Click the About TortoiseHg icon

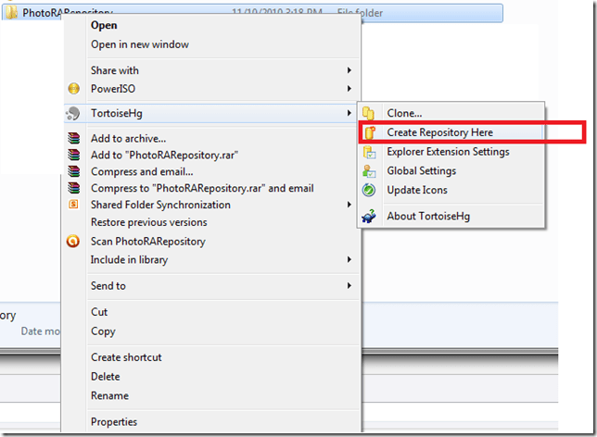click(x=369, y=217)
